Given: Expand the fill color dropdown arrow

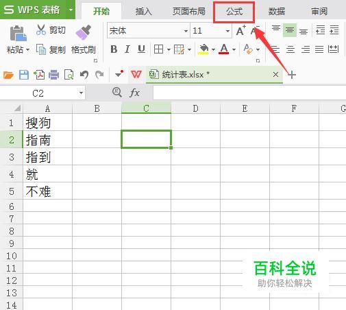Looking at the screenshot, I should pos(213,49).
